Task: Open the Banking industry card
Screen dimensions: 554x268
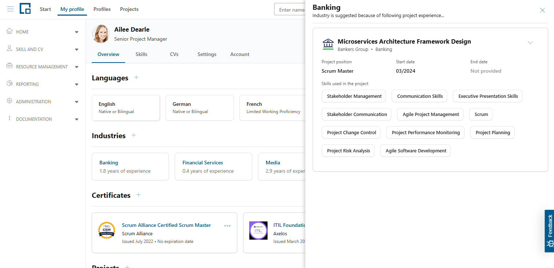Action: [x=130, y=167]
